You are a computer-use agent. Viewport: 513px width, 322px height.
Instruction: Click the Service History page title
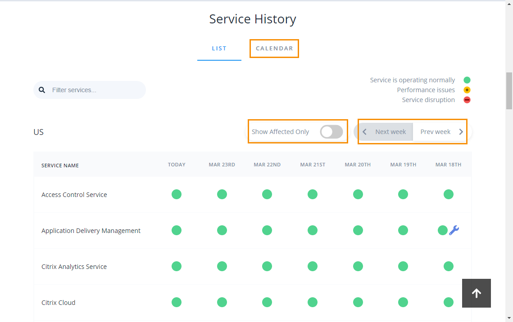point(253,19)
